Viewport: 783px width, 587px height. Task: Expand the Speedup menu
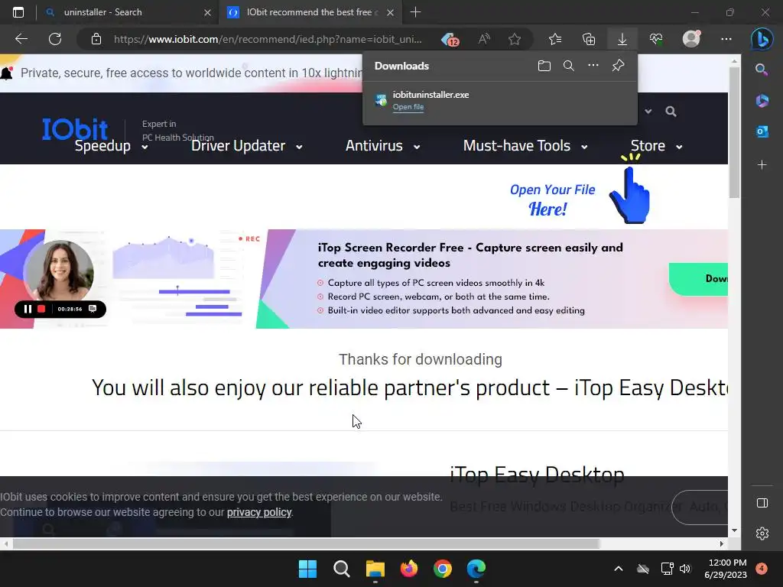[112, 146]
